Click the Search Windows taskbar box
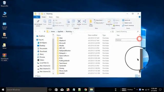Image resolution: width=164 pixels, height=92 pixels. point(26,90)
